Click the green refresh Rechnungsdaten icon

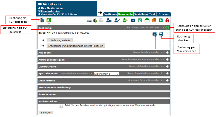(167, 28)
